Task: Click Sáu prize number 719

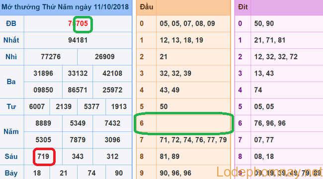Action: (43, 156)
